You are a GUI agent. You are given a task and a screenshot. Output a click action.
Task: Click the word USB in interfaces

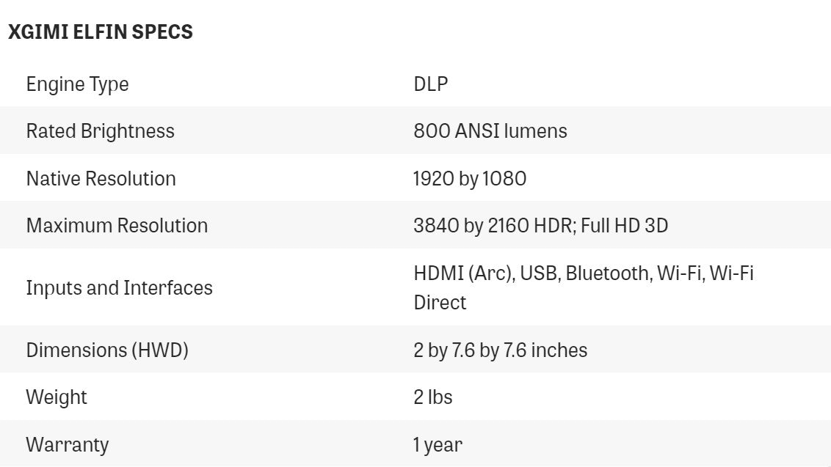point(540,273)
